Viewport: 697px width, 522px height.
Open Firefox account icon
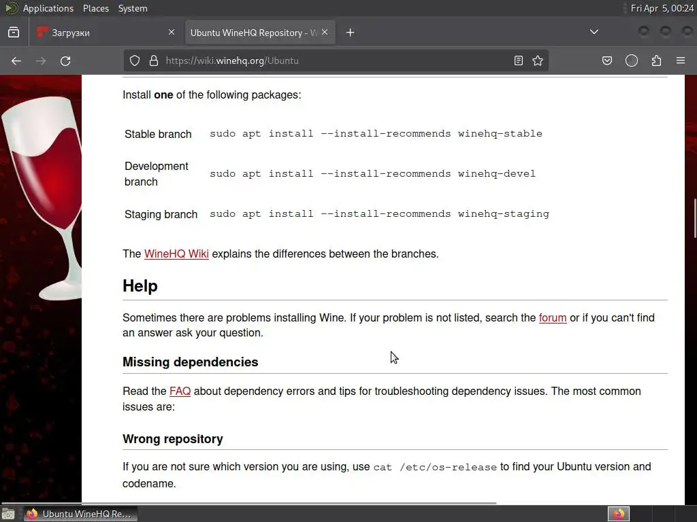[x=632, y=60]
